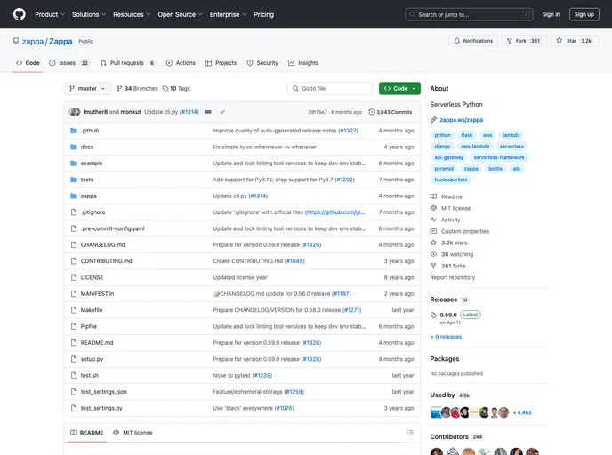Open the commit message ellipsis icon

[x=207, y=112]
